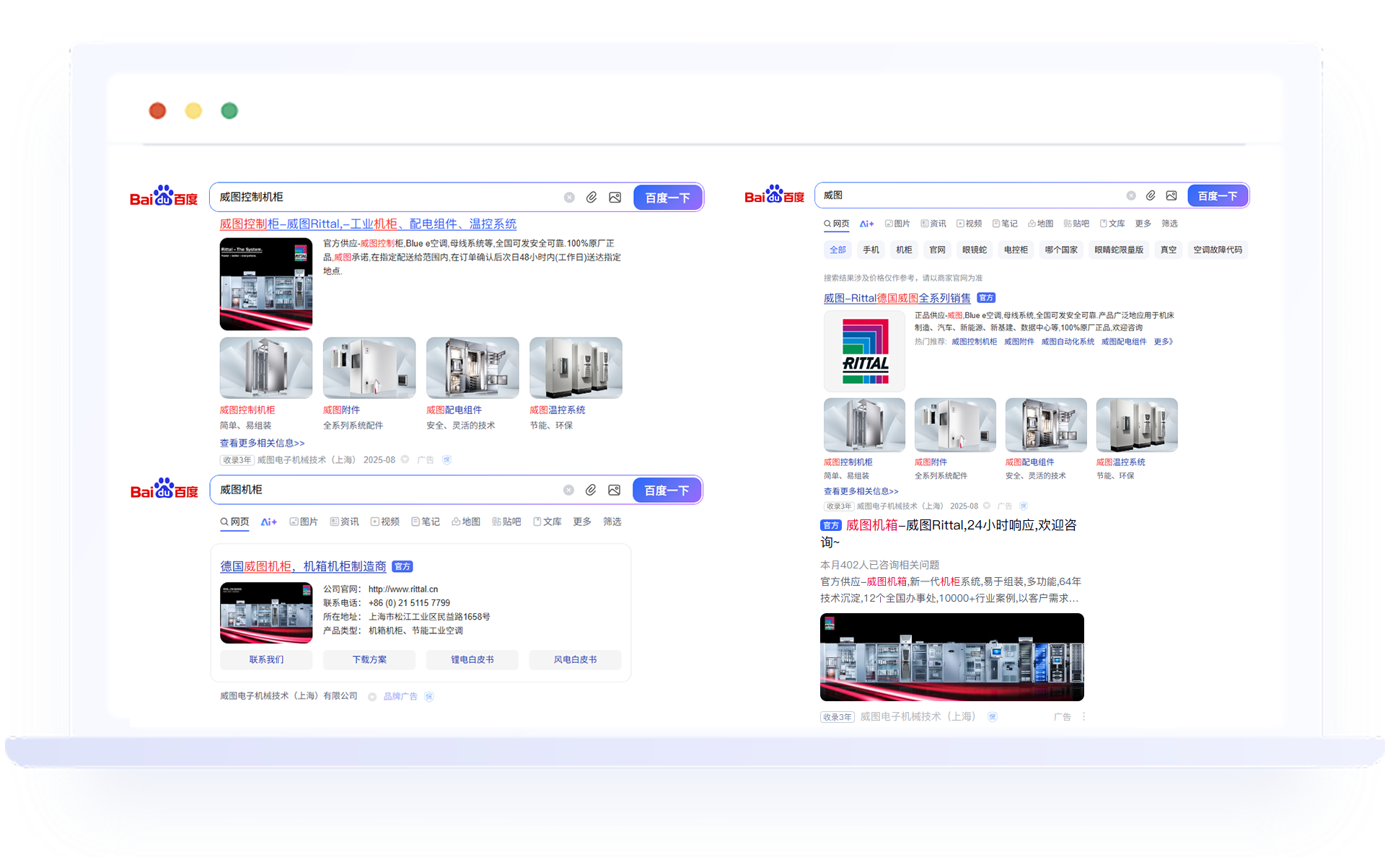Click the paperclip attachment icon in search bar
Screen dimensions: 1385x857
click(x=592, y=197)
